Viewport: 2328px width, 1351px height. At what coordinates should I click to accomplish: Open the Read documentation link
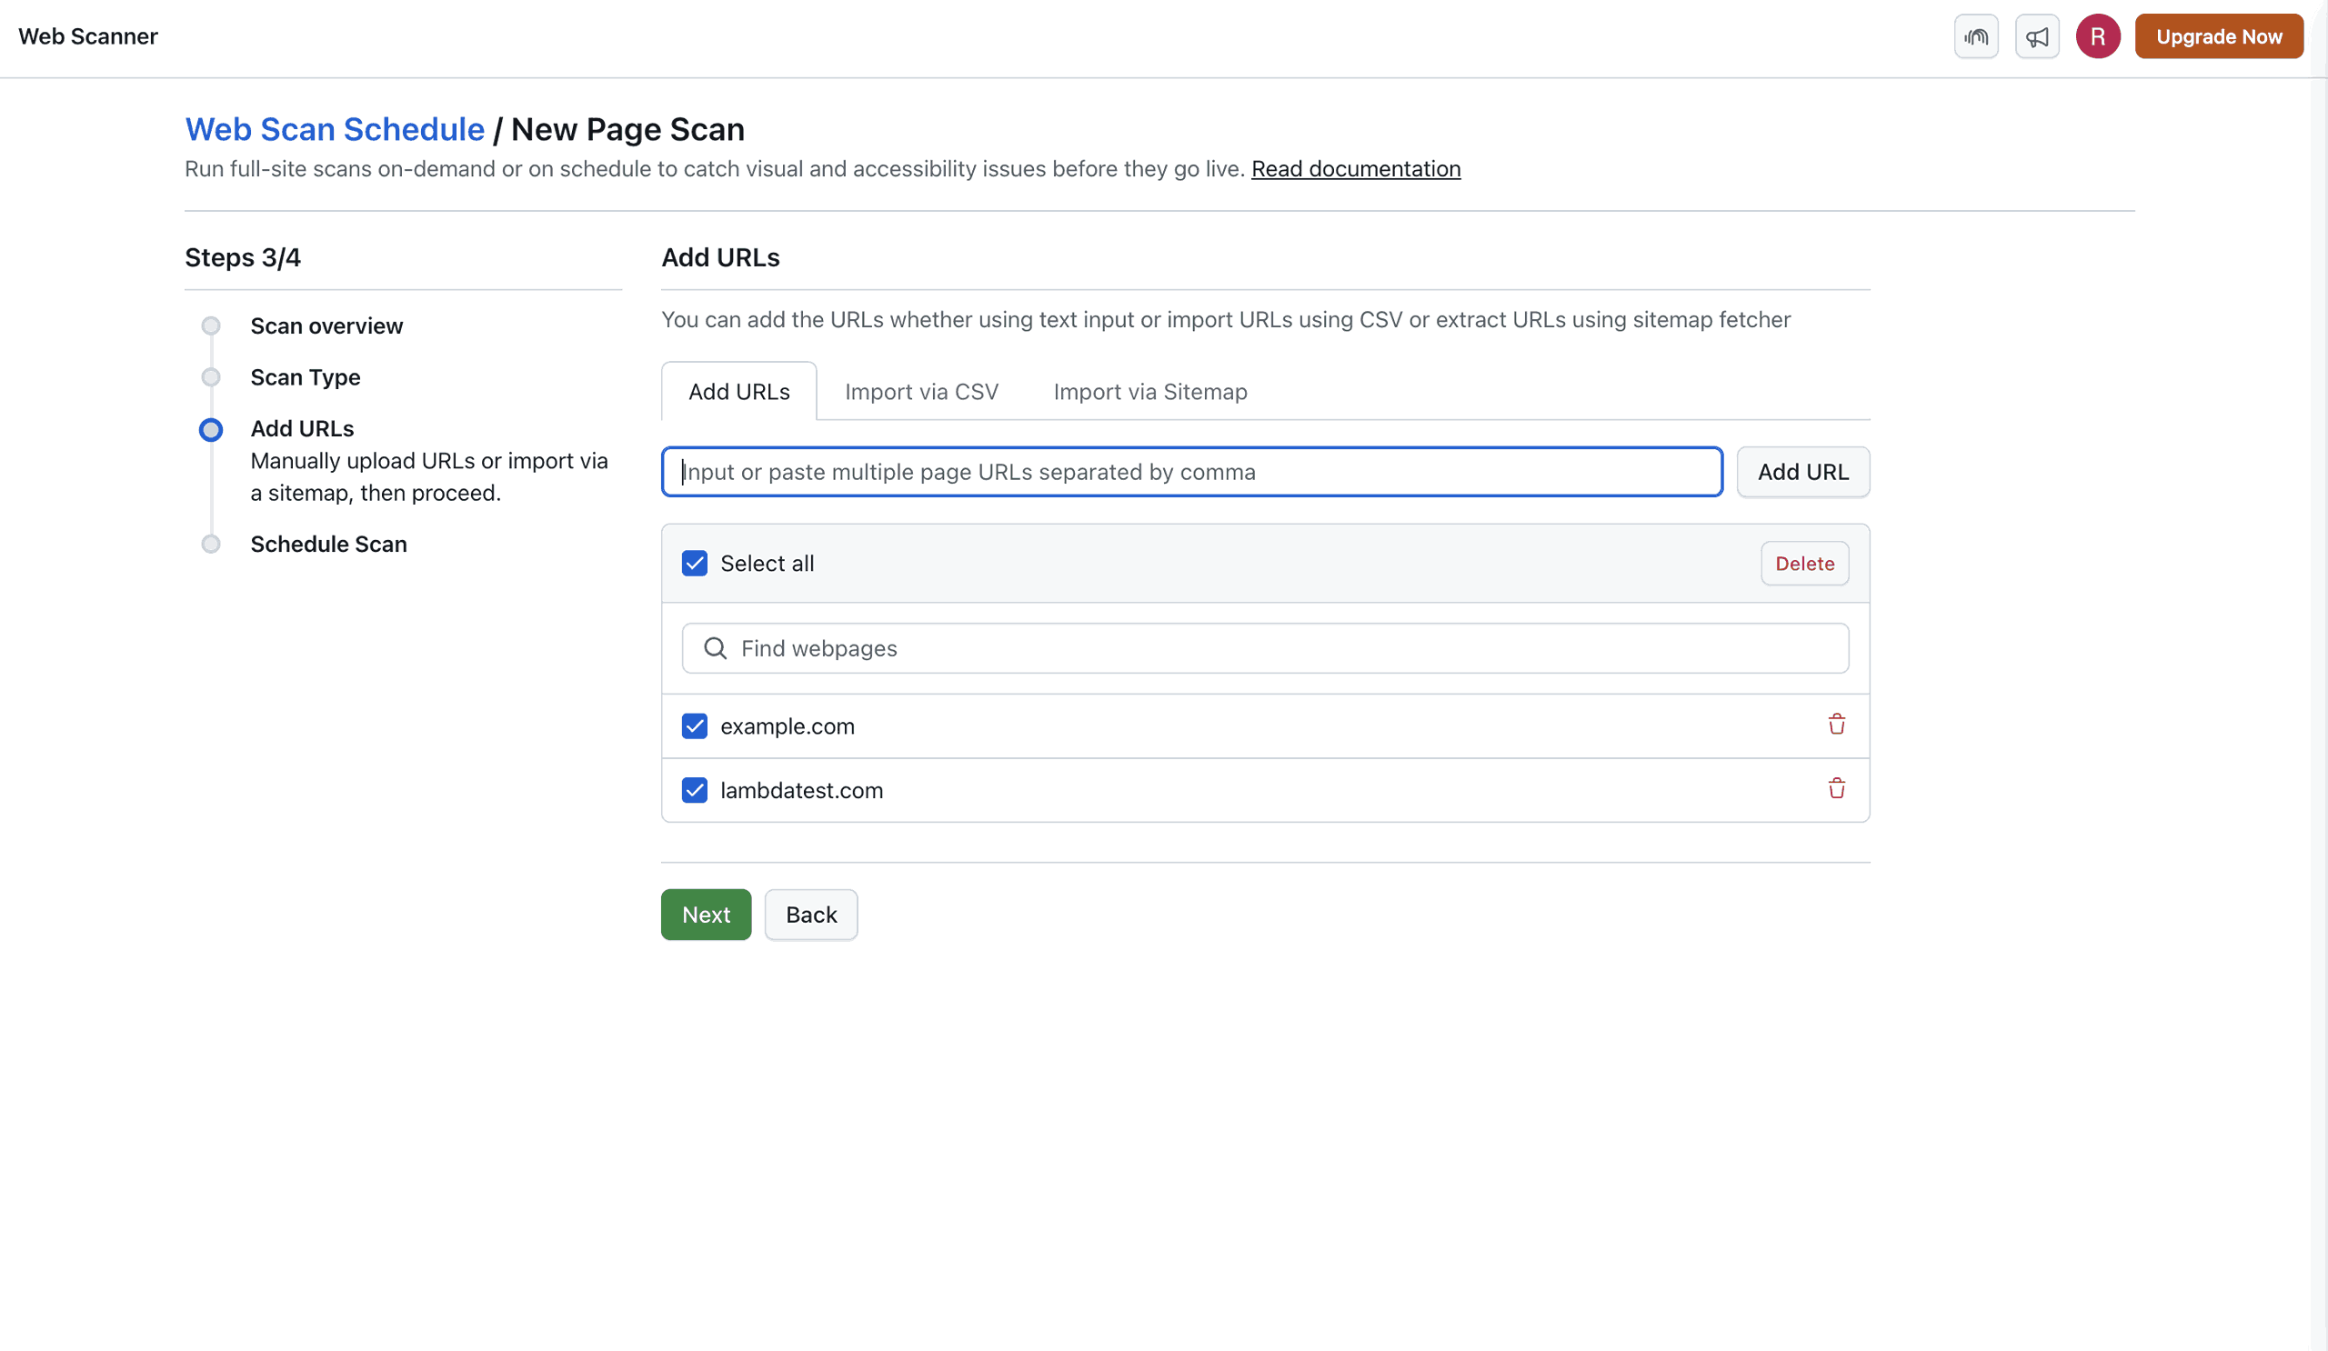pyautogui.click(x=1355, y=169)
